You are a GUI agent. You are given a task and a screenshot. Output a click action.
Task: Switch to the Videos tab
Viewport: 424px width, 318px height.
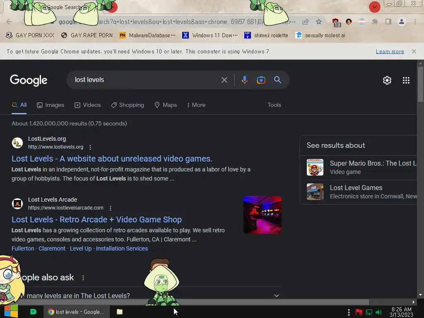pos(88,105)
